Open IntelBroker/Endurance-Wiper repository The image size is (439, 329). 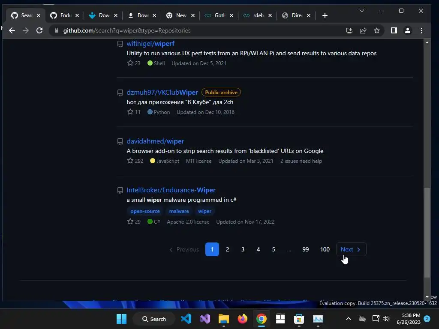coord(171,190)
